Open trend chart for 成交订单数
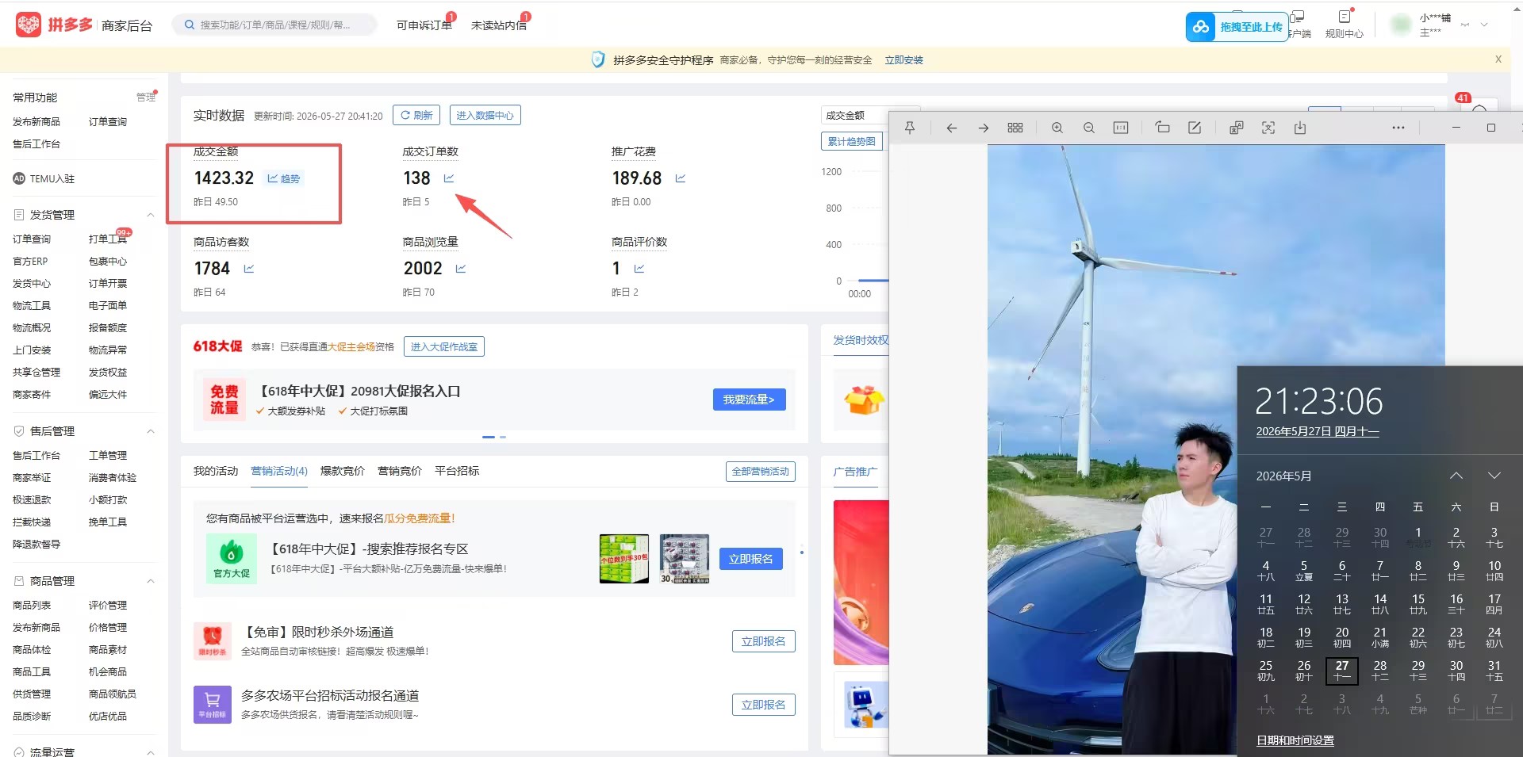The height and width of the screenshot is (757, 1523). pos(449,178)
